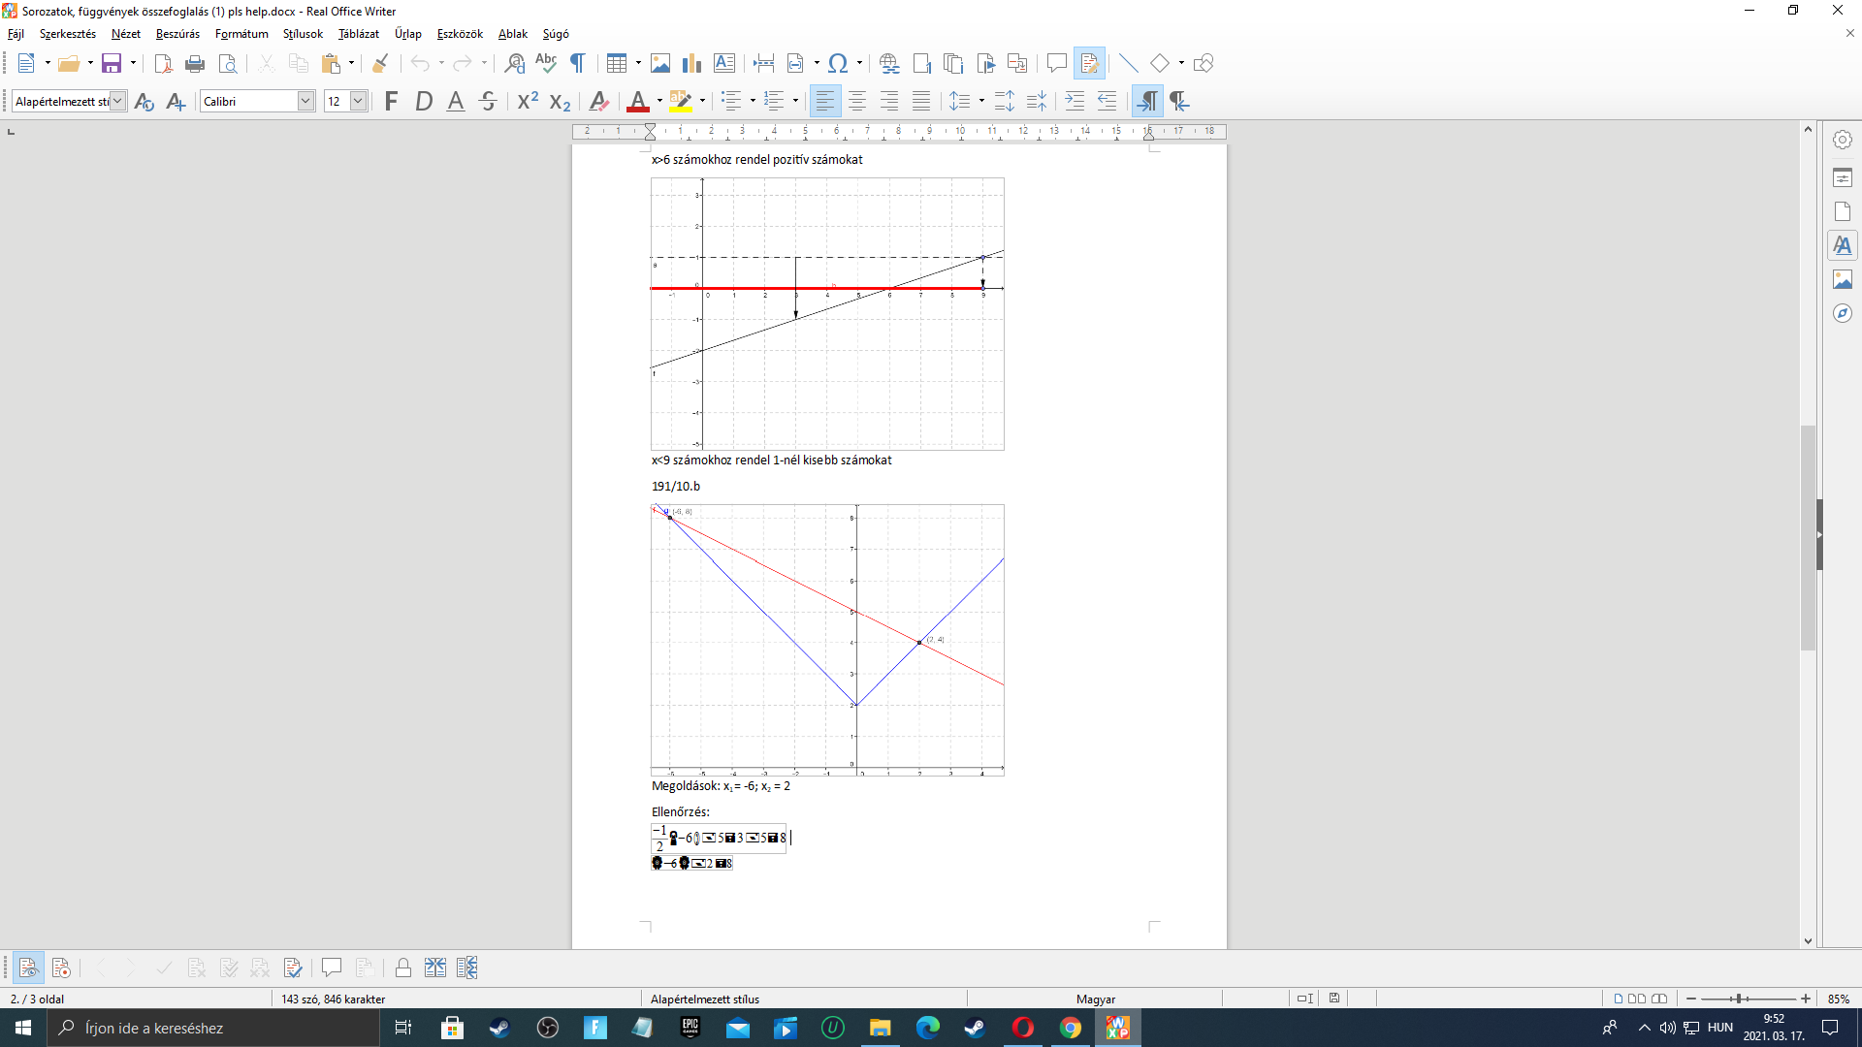The width and height of the screenshot is (1862, 1047).
Task: Open Find and Replace tool
Action: coord(515,64)
